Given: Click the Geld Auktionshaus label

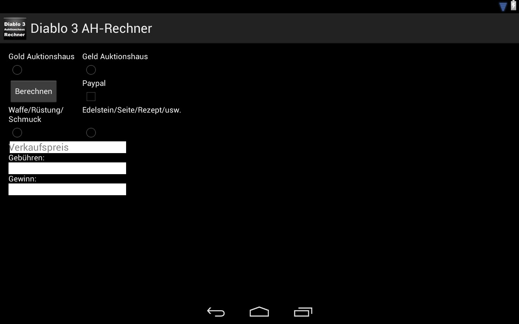Looking at the screenshot, I should tap(115, 56).
